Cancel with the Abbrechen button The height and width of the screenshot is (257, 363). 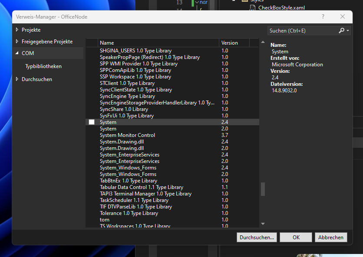click(x=331, y=237)
